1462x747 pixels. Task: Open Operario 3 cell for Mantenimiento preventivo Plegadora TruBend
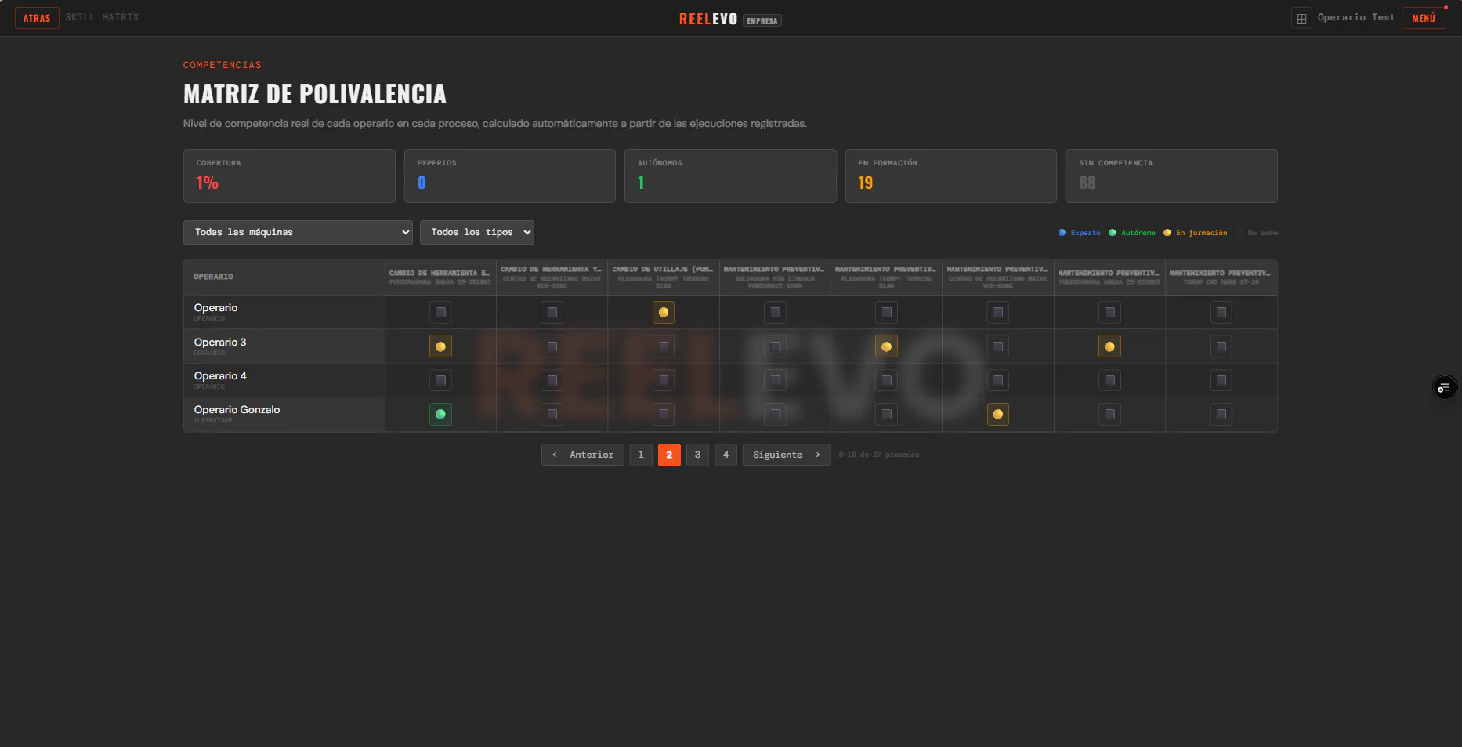coord(886,346)
